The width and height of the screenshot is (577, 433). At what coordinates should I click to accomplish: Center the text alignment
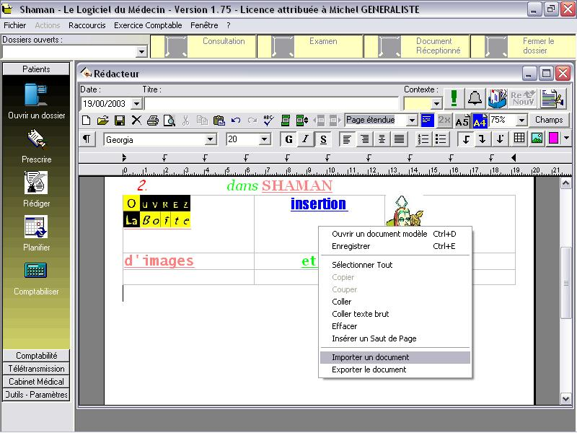tap(382, 139)
